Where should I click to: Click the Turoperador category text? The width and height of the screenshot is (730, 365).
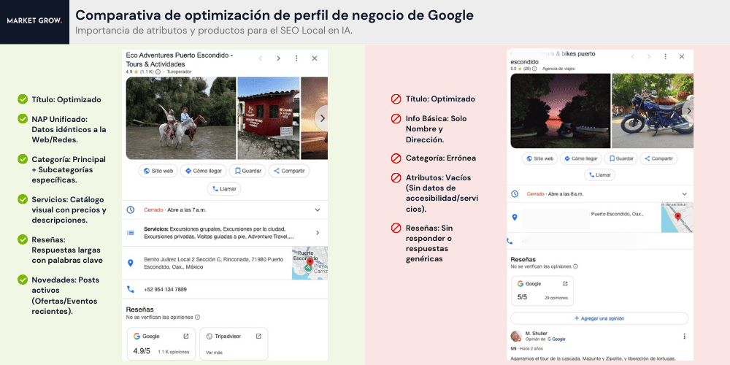coord(179,72)
